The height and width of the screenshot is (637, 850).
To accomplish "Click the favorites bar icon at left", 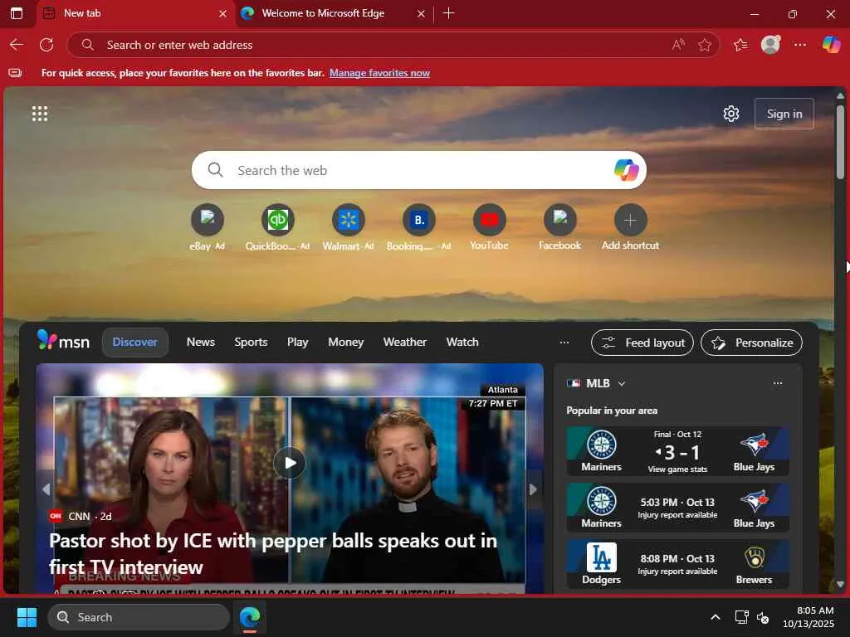I will 15,73.
